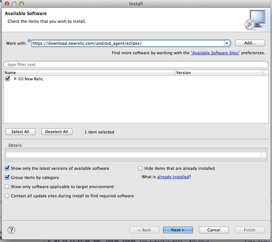
Task: Click Deselect All button
Action: [57, 132]
